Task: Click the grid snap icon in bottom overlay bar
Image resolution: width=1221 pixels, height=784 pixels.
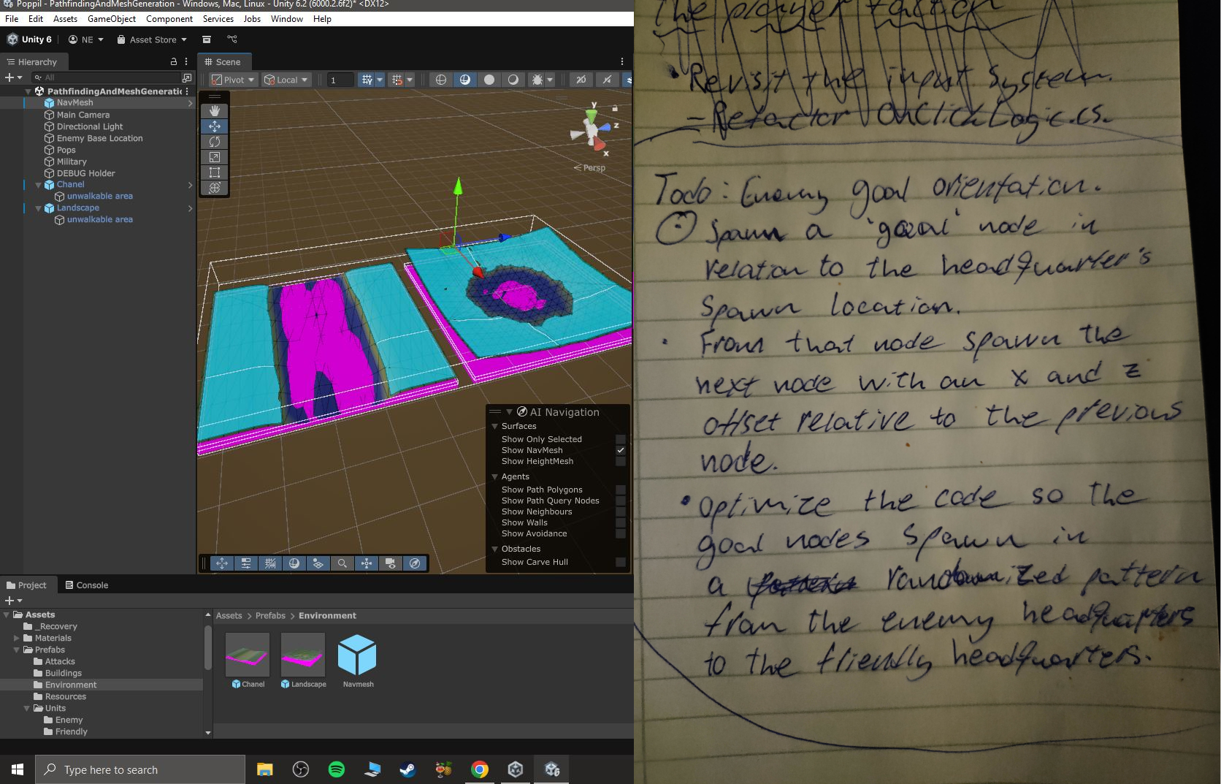Action: point(270,563)
